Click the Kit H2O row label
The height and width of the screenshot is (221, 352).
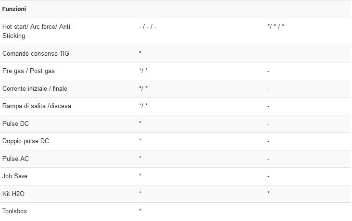coord(13,194)
